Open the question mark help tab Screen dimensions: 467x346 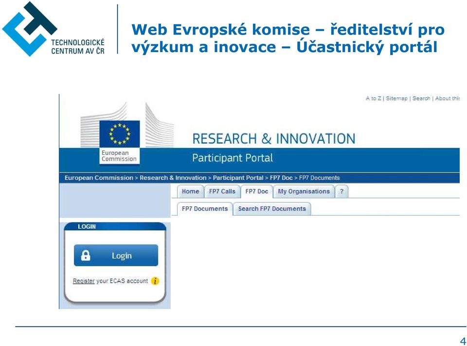341,191
